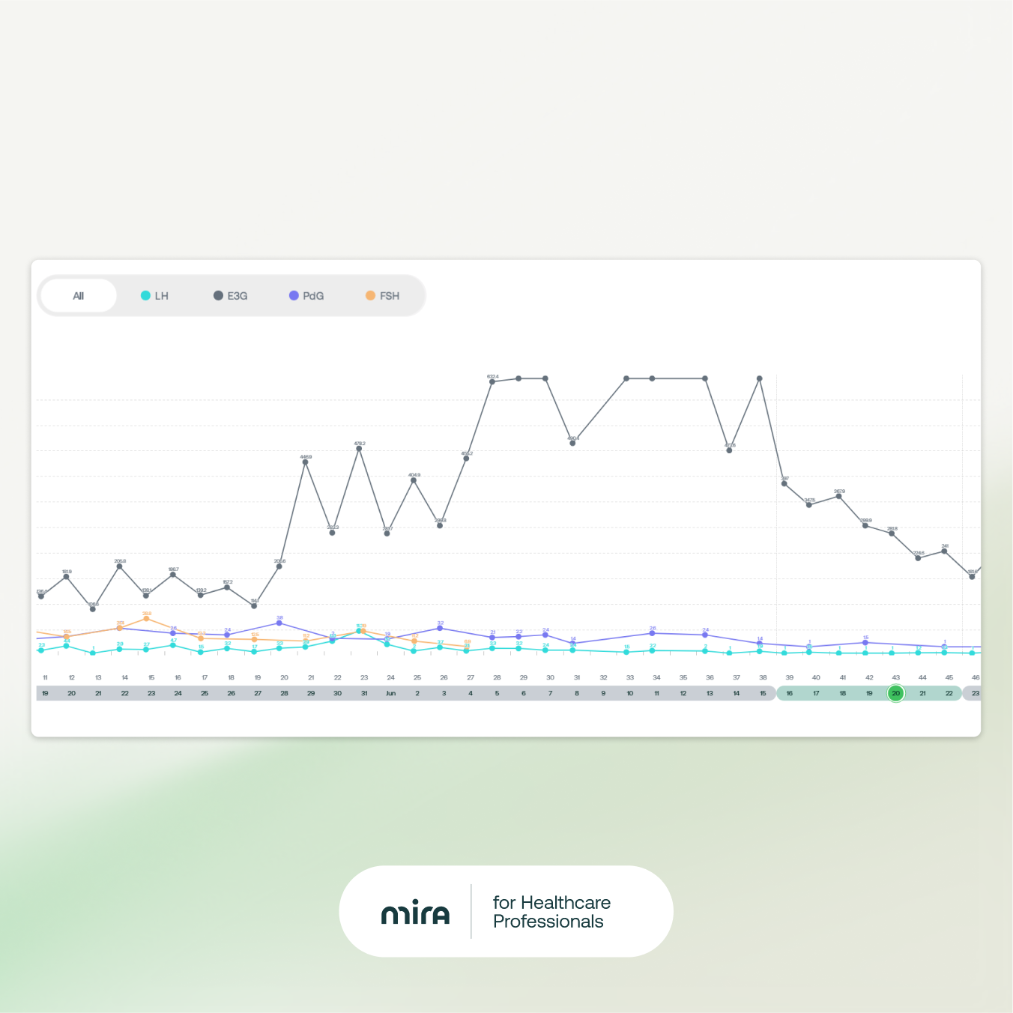Select the Jun date on the timeline
The width and height of the screenshot is (1013, 1013).
pyautogui.click(x=390, y=694)
